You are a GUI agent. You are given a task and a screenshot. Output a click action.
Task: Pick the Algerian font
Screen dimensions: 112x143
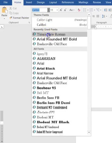(60, 59)
